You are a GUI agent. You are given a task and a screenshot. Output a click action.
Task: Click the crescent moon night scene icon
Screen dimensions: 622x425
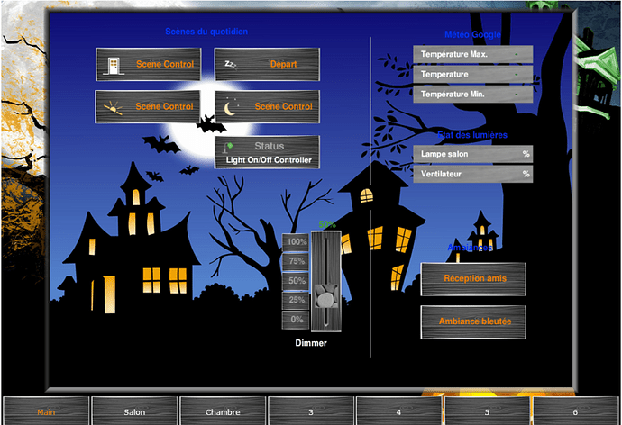pos(231,106)
